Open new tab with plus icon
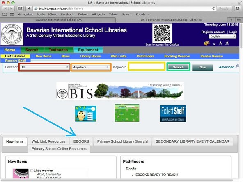 [231, 20]
